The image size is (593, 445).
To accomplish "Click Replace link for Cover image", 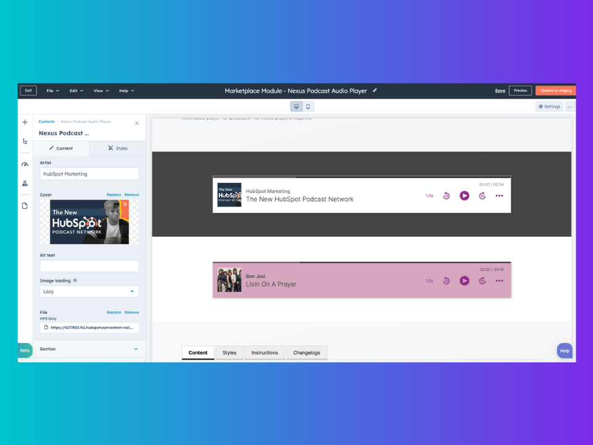I will [114, 195].
